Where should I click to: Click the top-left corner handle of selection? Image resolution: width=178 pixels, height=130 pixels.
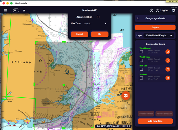tap(36, 42)
